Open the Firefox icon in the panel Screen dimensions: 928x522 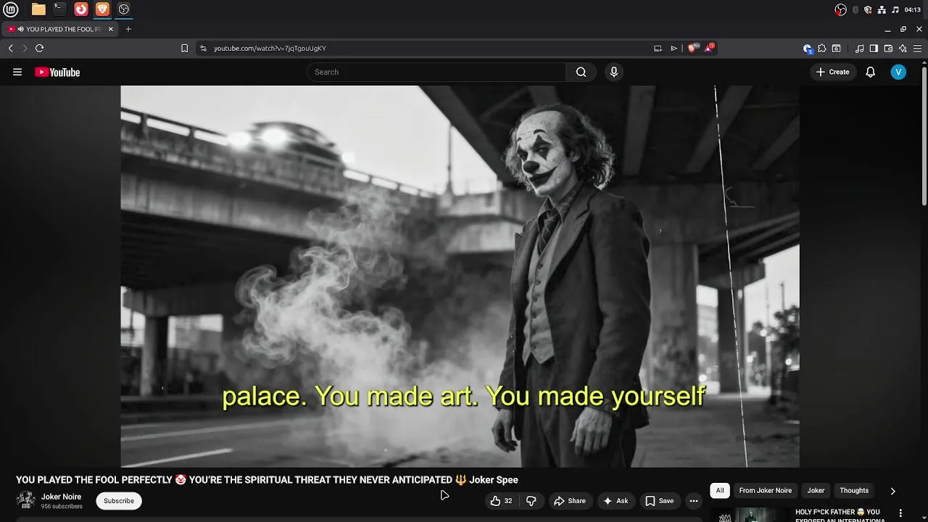tap(81, 9)
